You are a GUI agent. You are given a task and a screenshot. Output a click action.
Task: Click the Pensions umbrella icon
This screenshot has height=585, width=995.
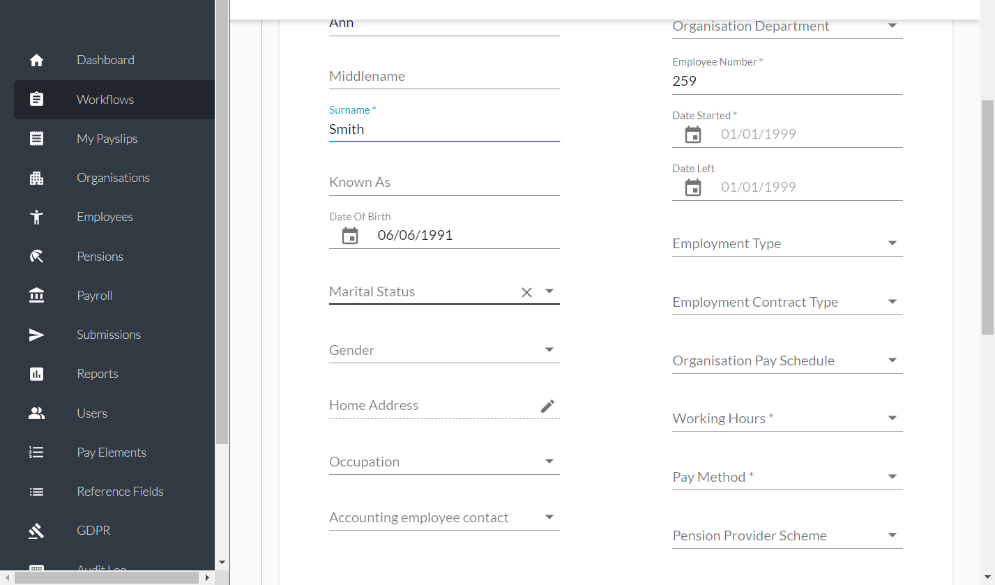37,256
